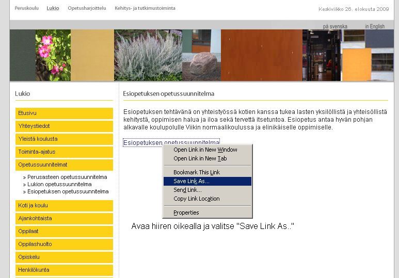Open Koti ja koulu sidebar item
The image size is (399, 278).
[x=64, y=205]
